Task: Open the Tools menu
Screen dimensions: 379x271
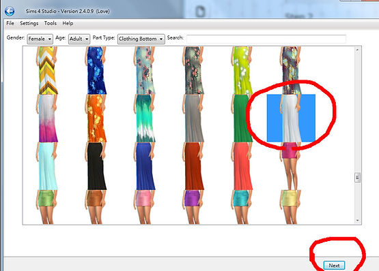Action: (51, 23)
